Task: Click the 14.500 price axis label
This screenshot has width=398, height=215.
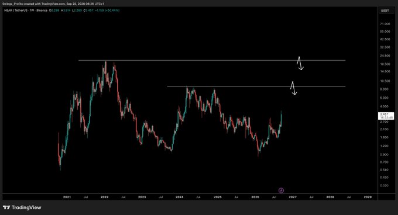Action: pos(385,71)
